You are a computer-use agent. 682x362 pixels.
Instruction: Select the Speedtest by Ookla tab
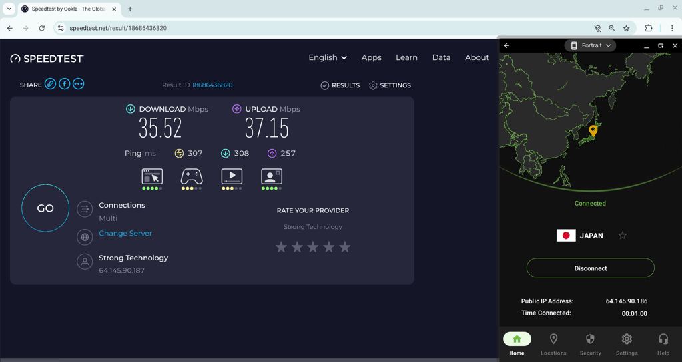point(69,9)
